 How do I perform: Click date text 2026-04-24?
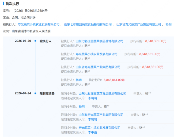(23, 93)
